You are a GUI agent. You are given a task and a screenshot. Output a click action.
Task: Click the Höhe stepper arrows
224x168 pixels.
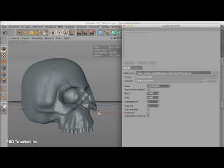pyautogui.click(x=158, y=98)
